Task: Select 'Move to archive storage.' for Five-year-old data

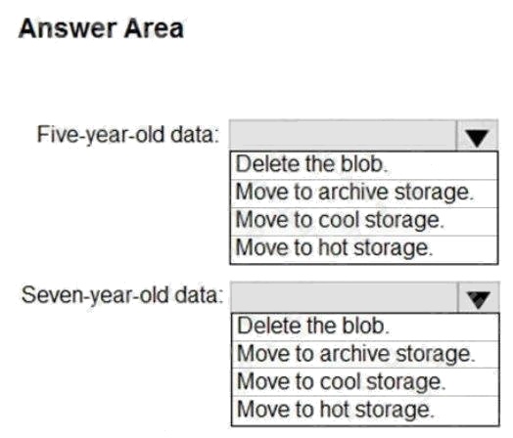Action: pyautogui.click(x=364, y=194)
